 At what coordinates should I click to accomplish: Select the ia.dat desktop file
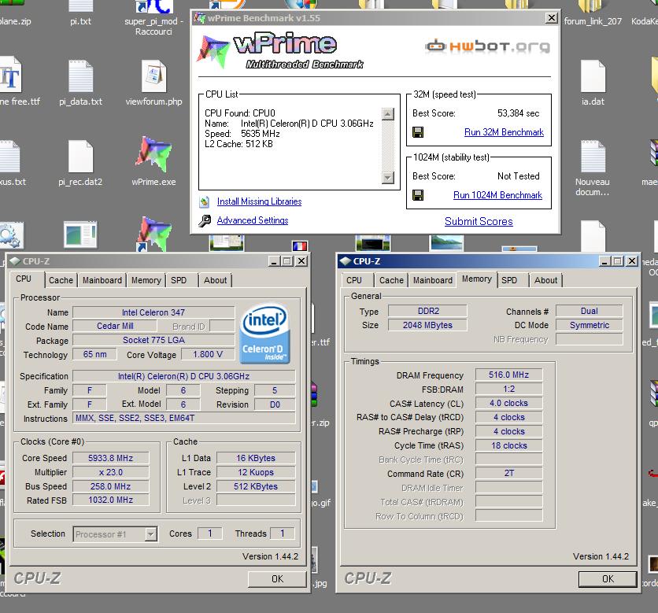point(593,76)
